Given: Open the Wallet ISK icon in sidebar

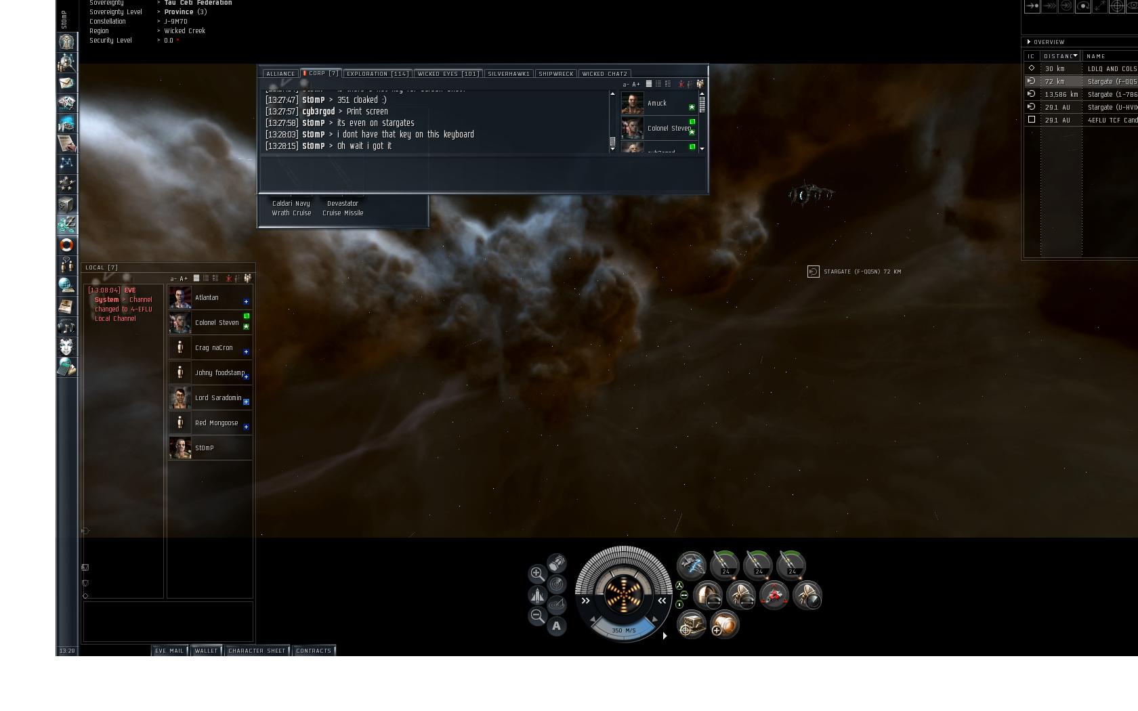Looking at the screenshot, I should [66, 225].
